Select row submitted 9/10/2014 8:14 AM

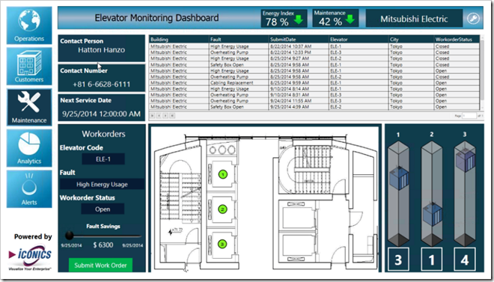pyautogui.click(x=314, y=89)
